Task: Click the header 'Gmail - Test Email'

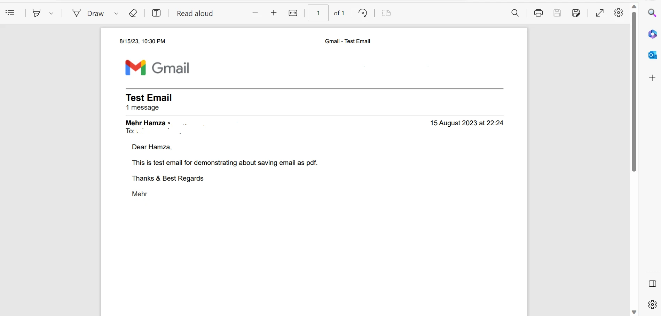Action: (347, 41)
